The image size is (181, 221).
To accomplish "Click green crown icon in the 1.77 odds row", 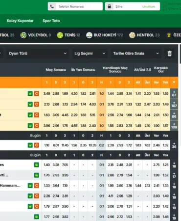I will pos(37,217).
